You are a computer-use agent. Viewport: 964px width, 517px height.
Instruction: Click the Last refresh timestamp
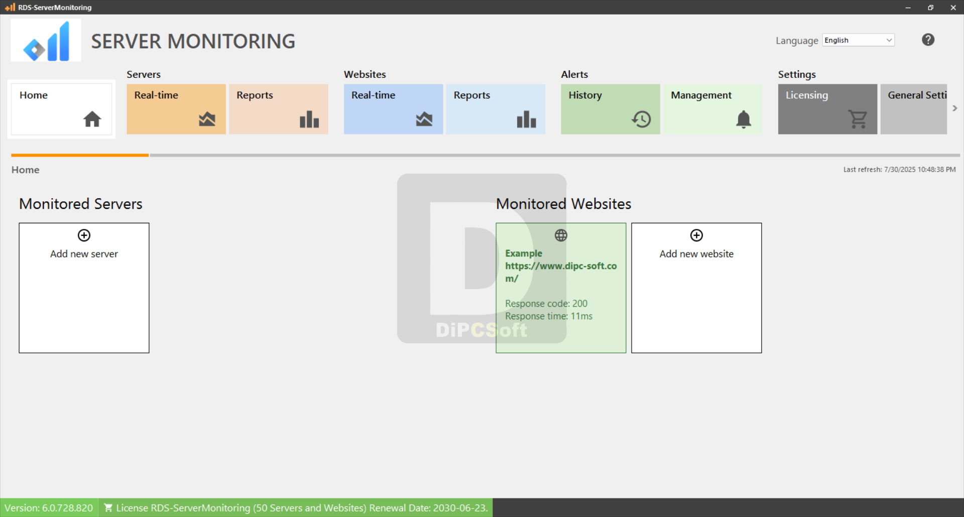[x=899, y=170]
